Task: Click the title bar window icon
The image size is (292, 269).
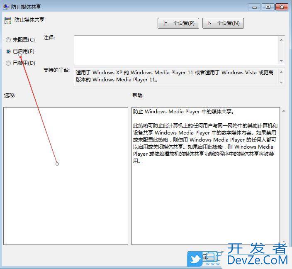Action: pyautogui.click(x=6, y=7)
